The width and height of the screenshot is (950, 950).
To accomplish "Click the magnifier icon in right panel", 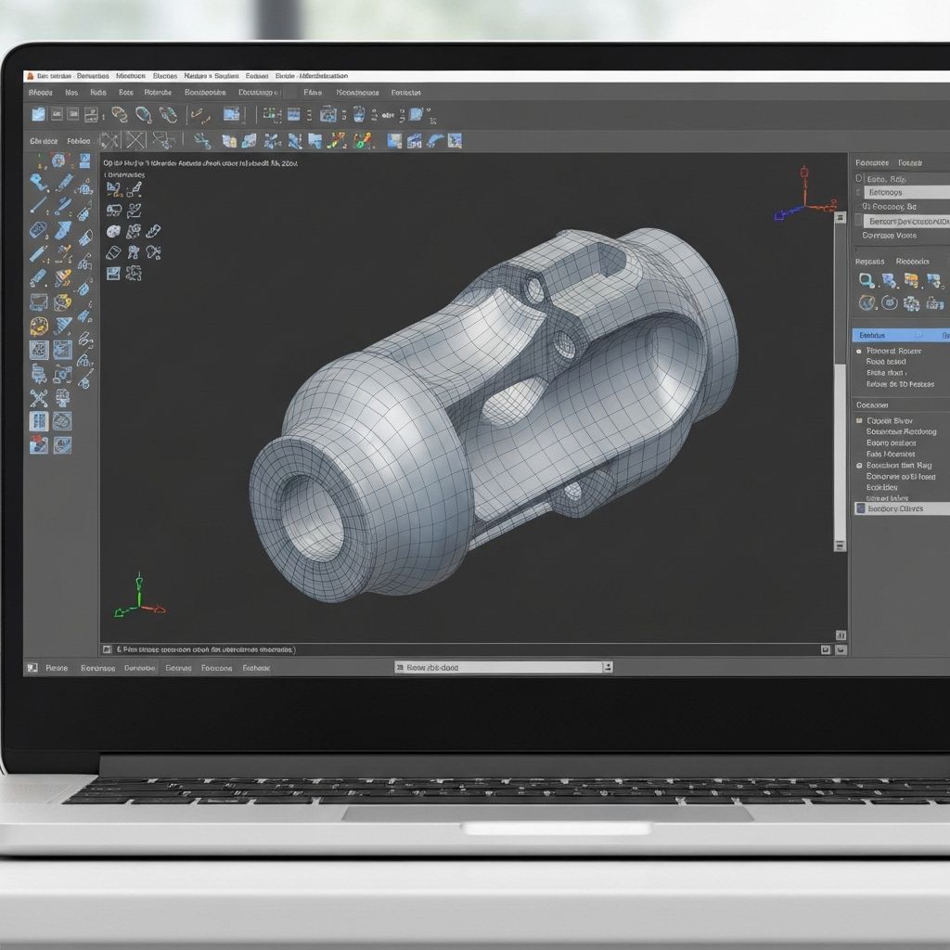I will pos(866,280).
